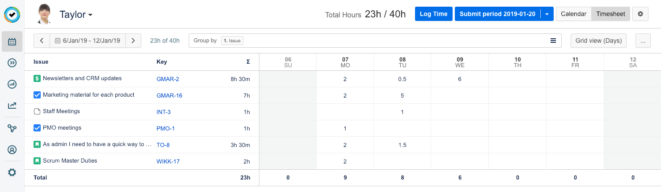The height and width of the screenshot is (192, 661).
Task: Switch to the Calendar view
Action: tap(573, 14)
